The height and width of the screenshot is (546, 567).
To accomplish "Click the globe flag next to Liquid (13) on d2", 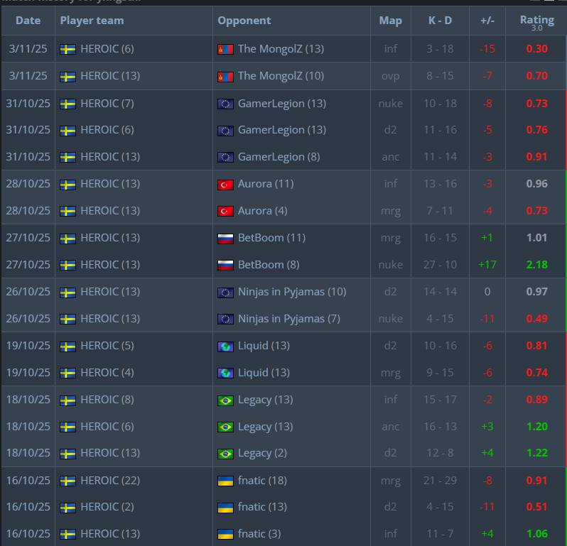I will tap(225, 346).
